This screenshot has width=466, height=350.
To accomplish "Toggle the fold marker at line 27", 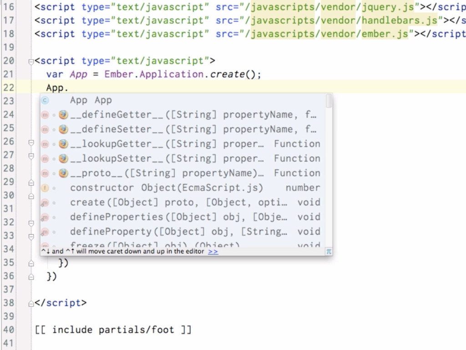I will pos(31,156).
